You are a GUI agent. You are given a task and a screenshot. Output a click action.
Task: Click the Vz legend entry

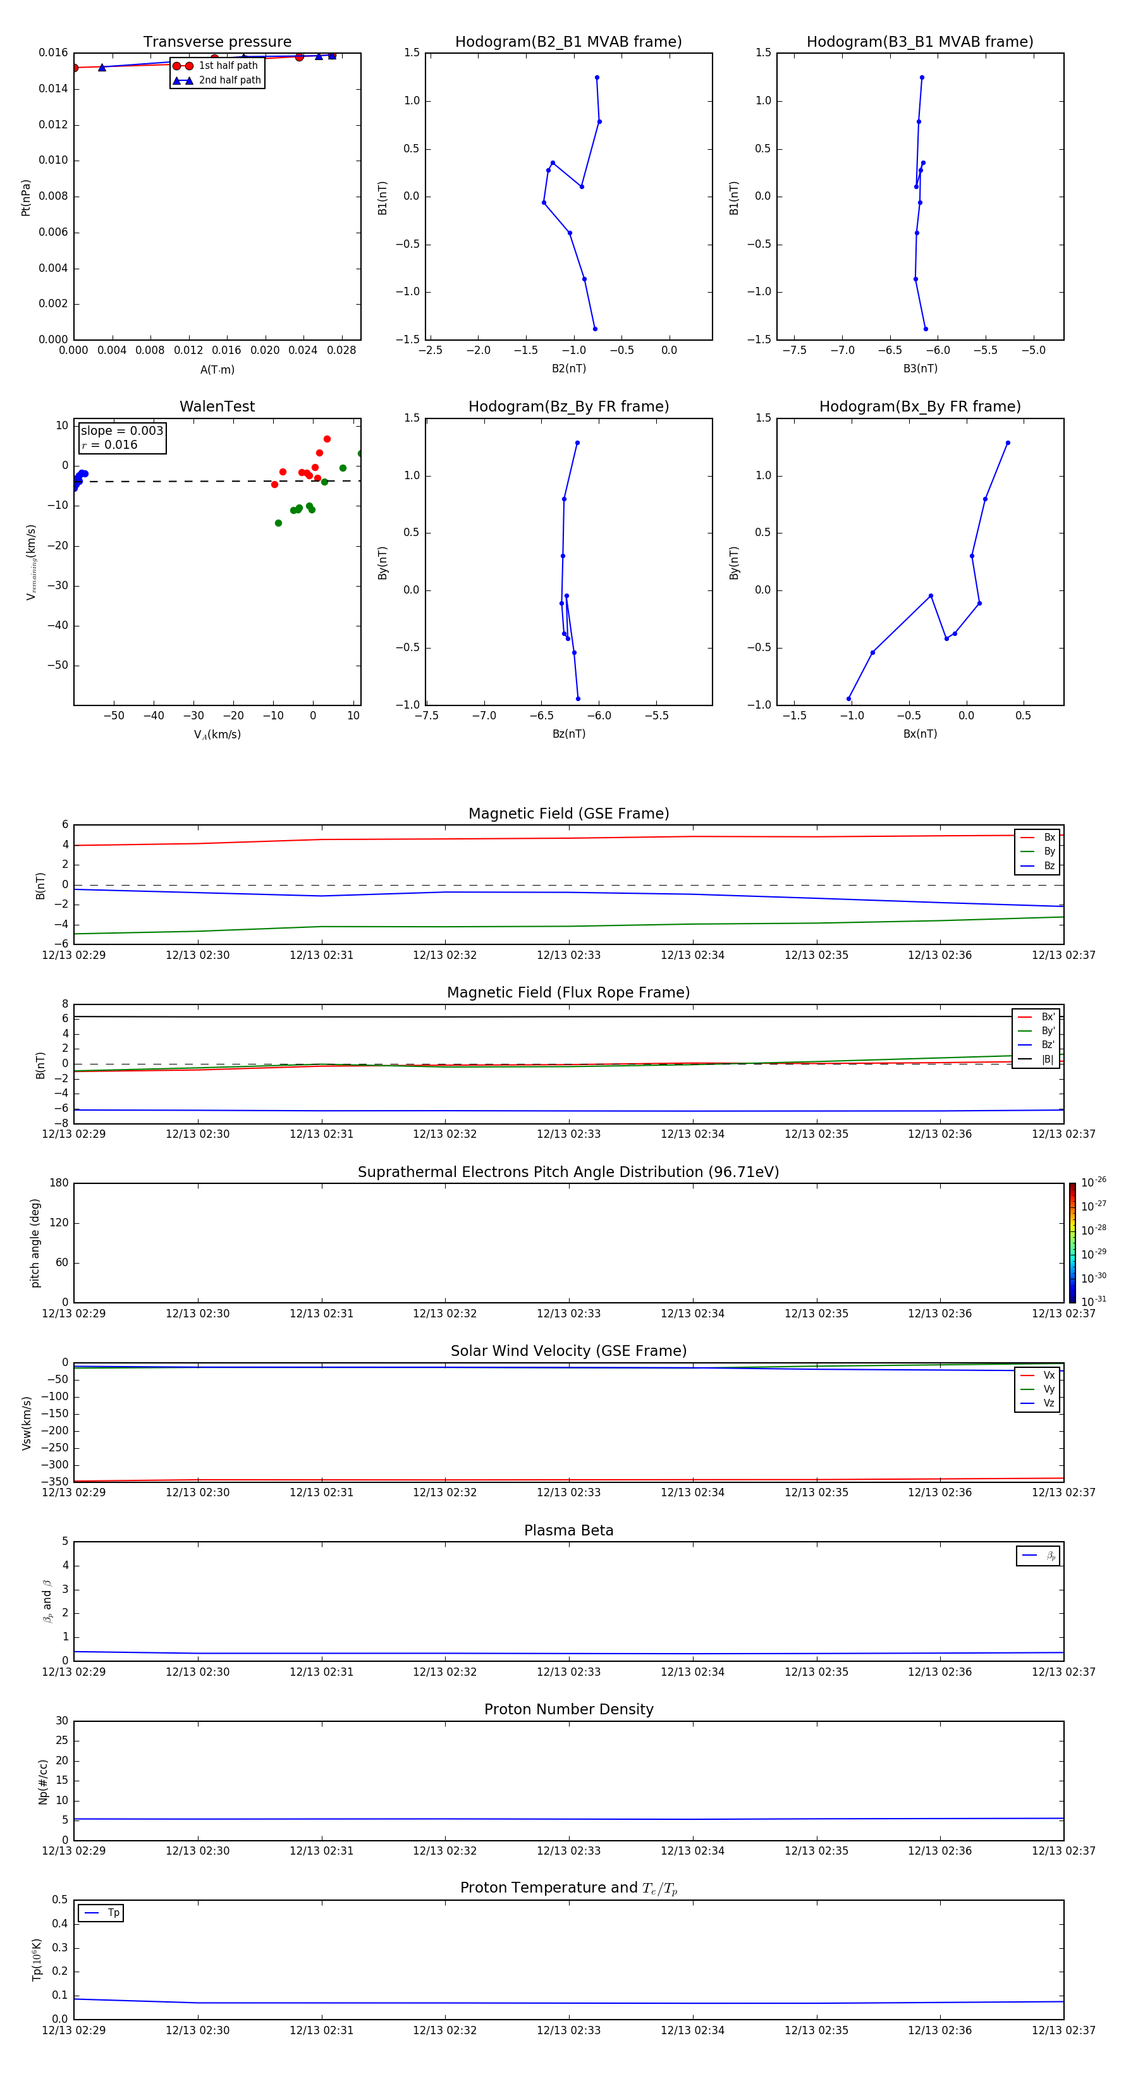[1037, 1403]
